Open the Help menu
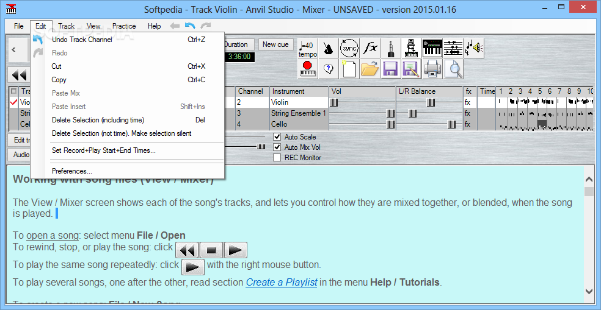 coord(154,26)
